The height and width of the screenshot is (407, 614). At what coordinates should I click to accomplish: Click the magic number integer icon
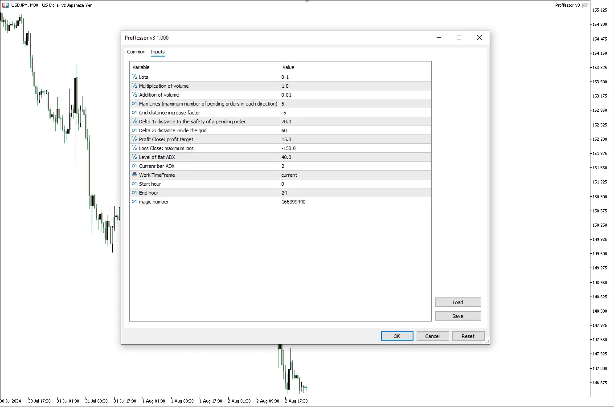[134, 202]
